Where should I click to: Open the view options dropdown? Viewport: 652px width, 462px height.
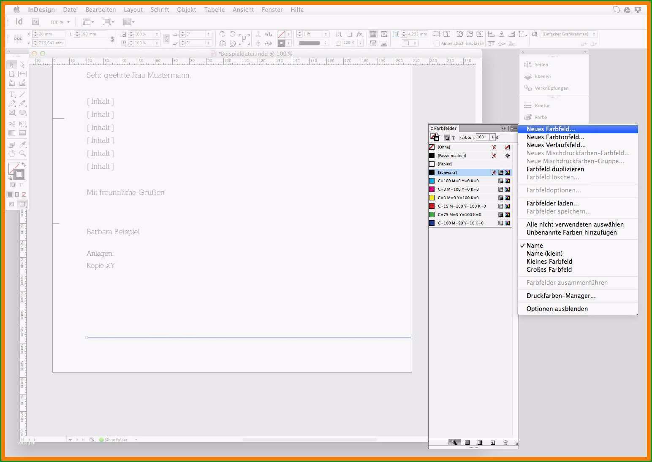[x=88, y=22]
